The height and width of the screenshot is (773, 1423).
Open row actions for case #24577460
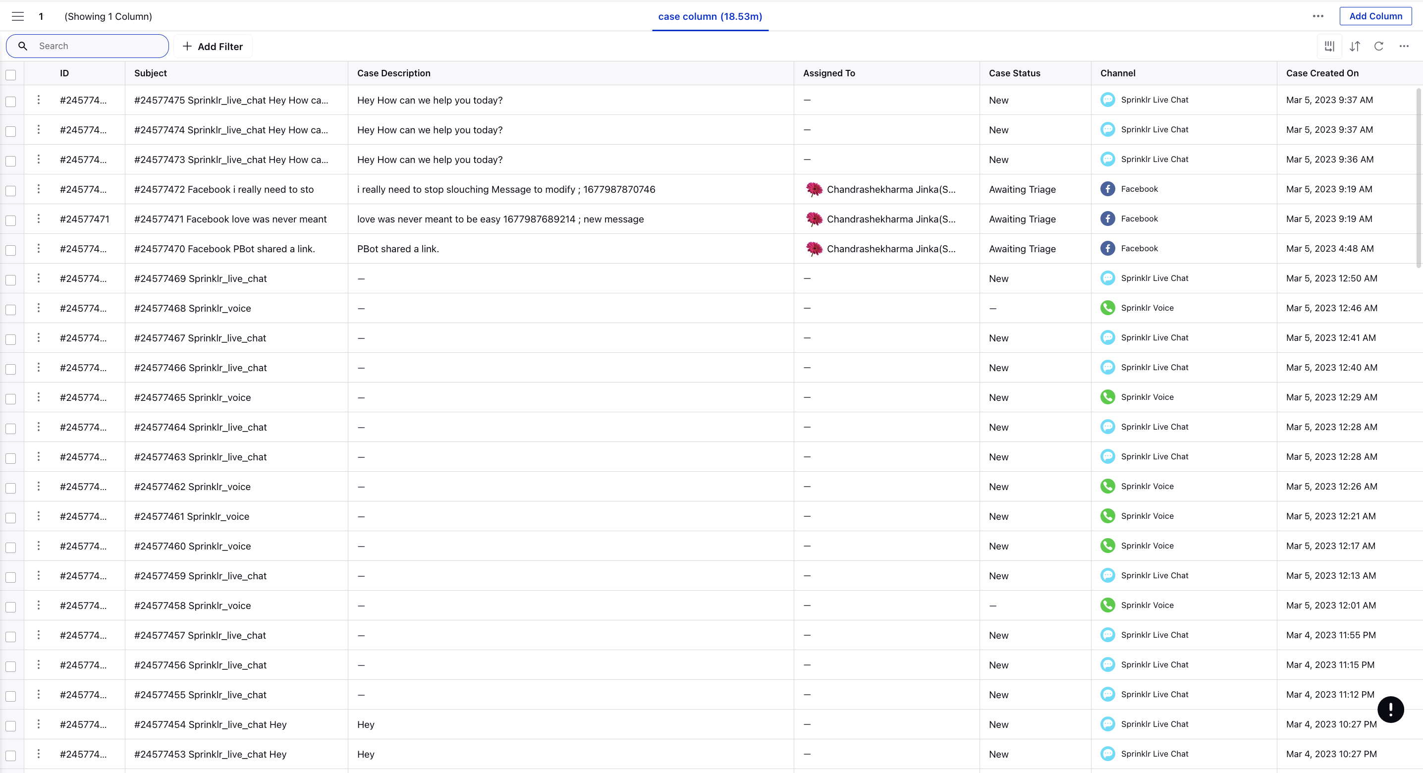coord(38,546)
